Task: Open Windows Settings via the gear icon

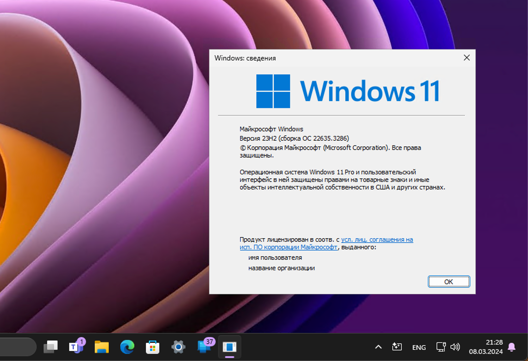Action: point(178,347)
